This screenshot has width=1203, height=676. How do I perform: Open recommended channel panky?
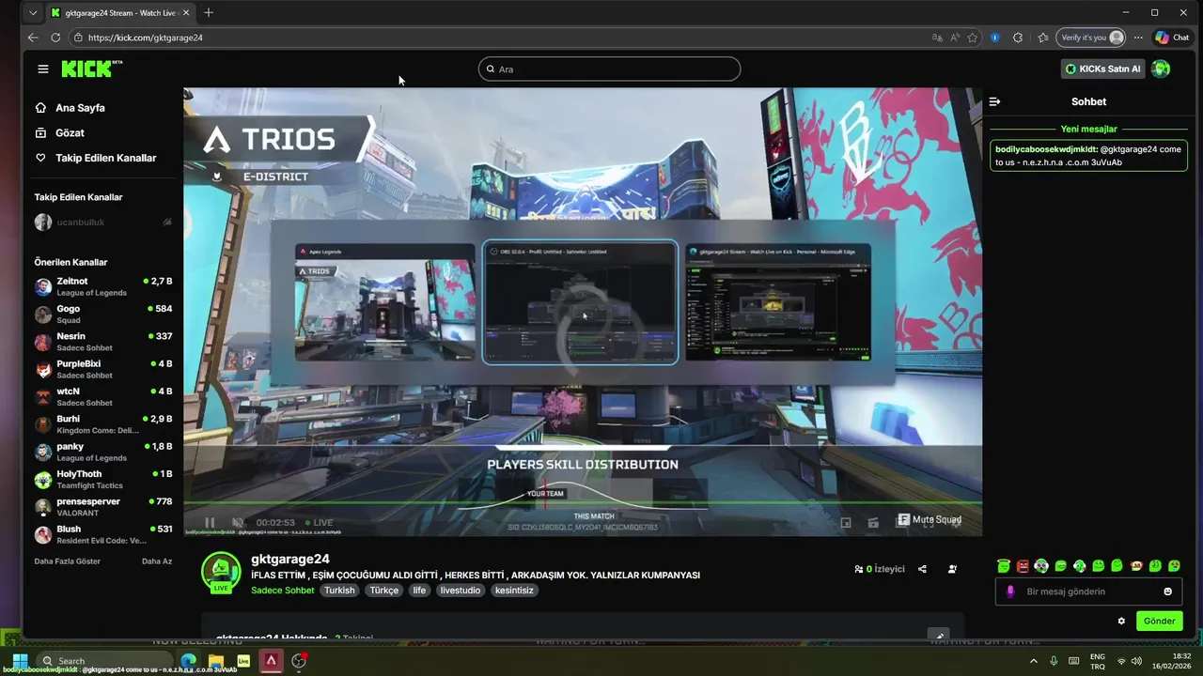point(103,452)
